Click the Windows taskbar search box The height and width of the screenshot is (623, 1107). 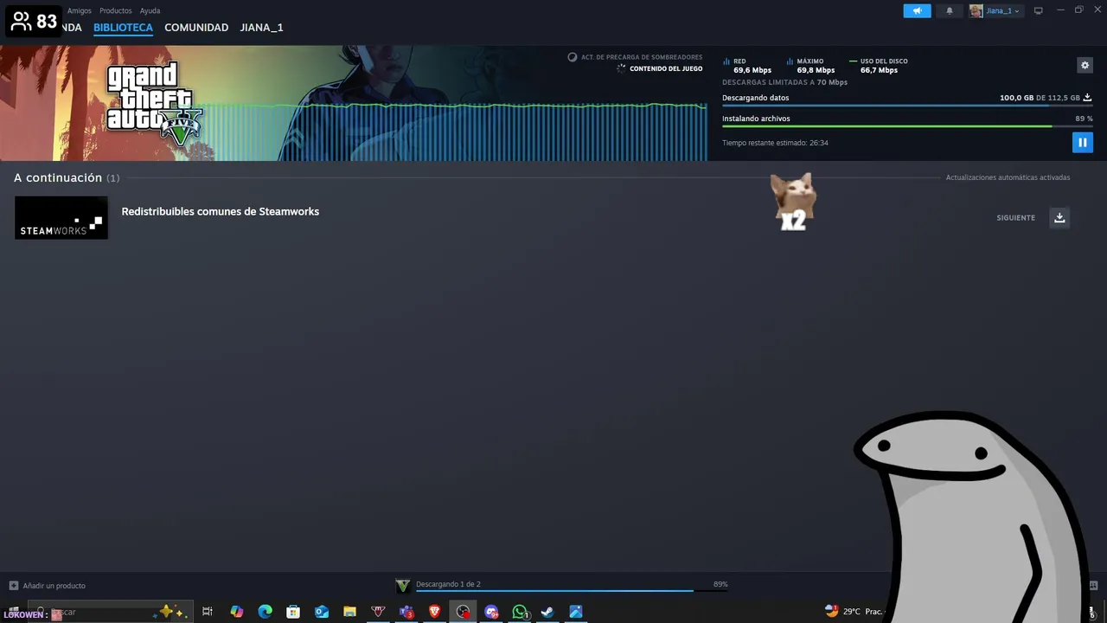[111, 612]
